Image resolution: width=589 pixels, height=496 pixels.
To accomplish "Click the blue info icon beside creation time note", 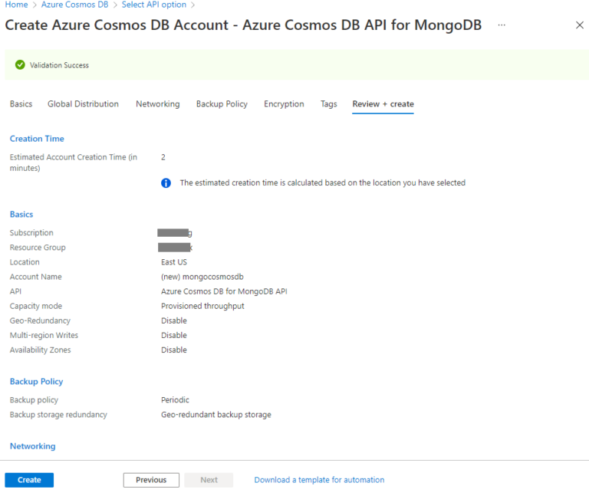I will [166, 183].
